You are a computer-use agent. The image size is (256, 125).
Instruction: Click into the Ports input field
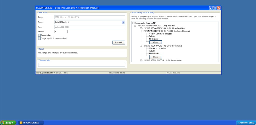coord(90,27)
